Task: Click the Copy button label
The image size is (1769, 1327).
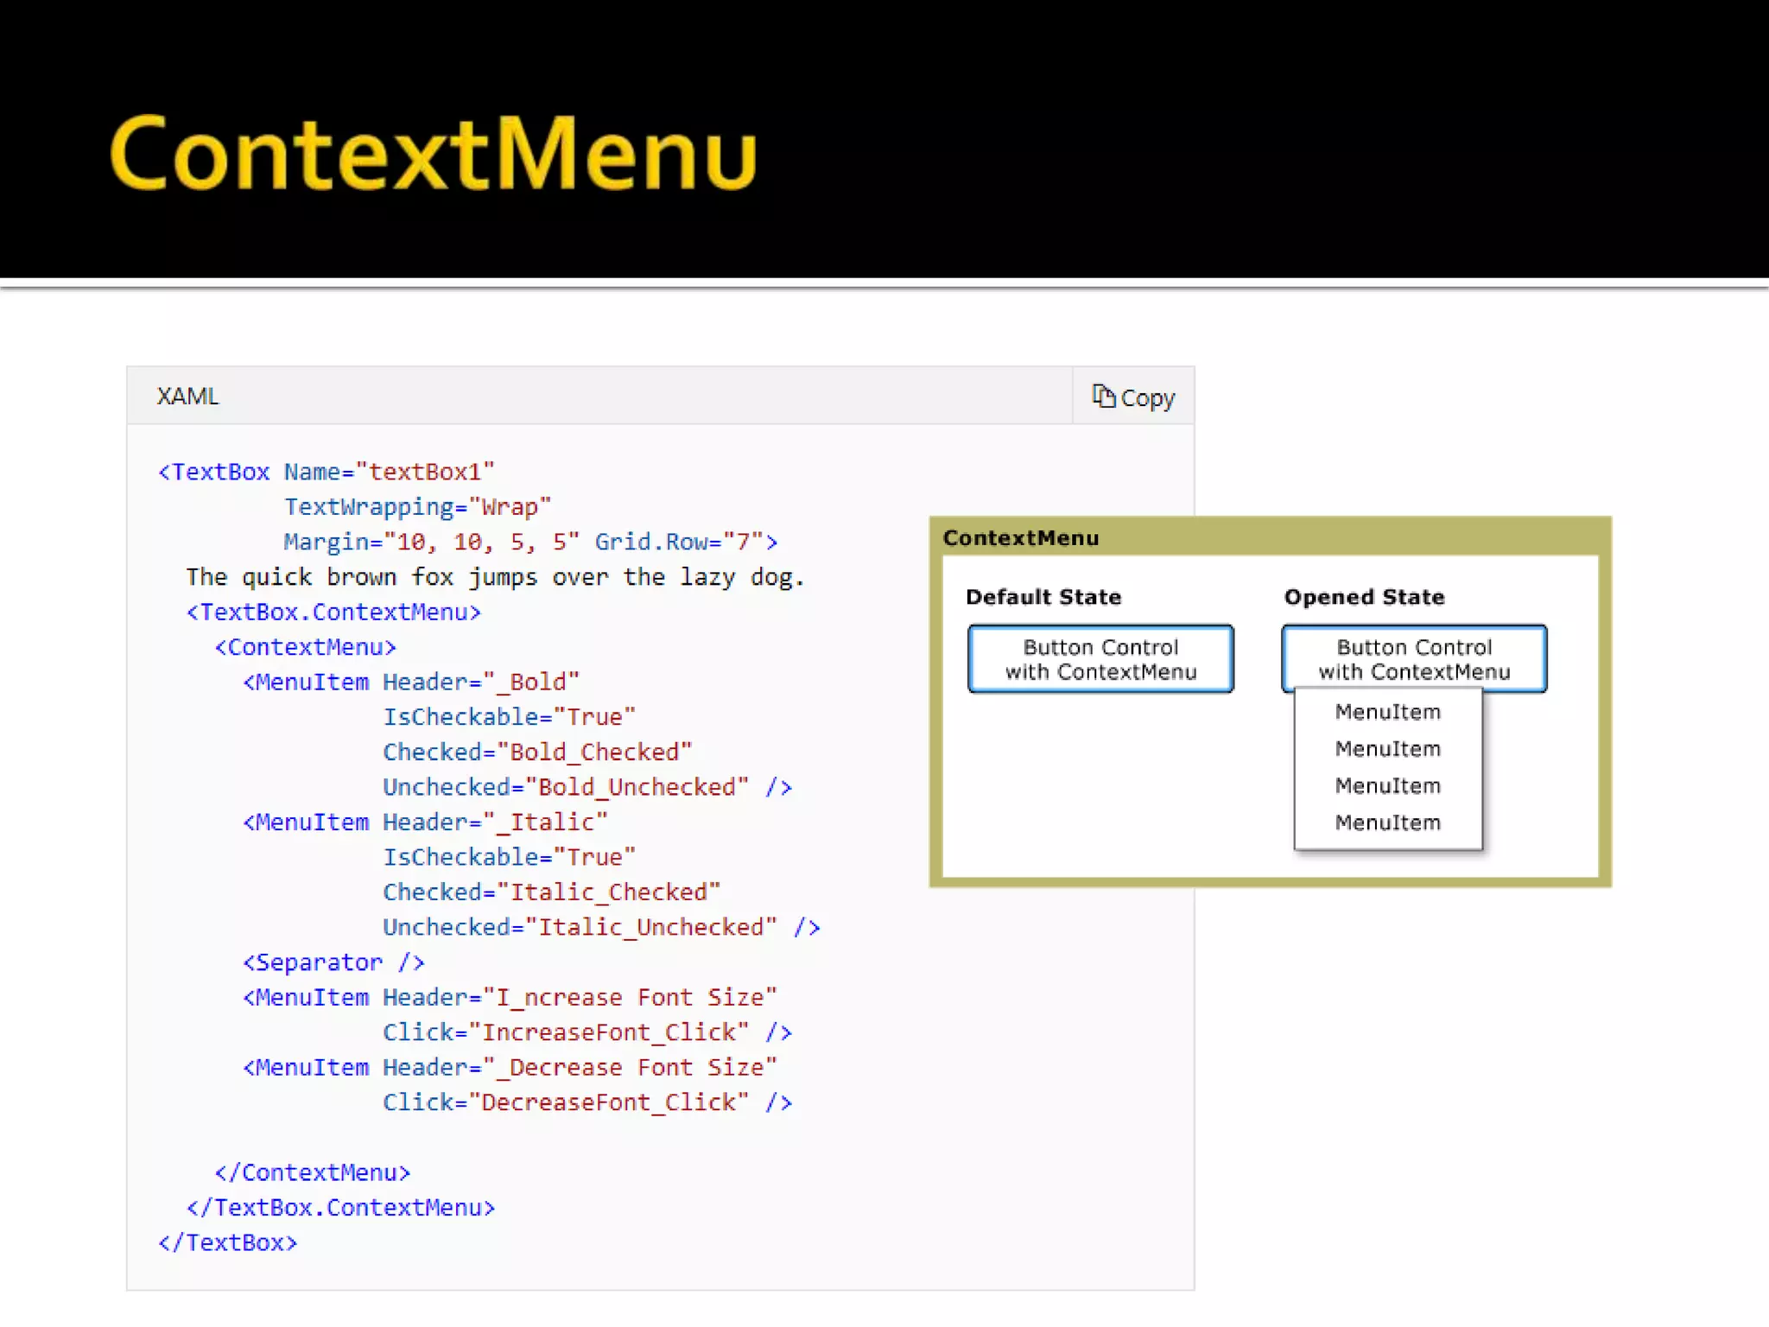Action: coord(1147,398)
